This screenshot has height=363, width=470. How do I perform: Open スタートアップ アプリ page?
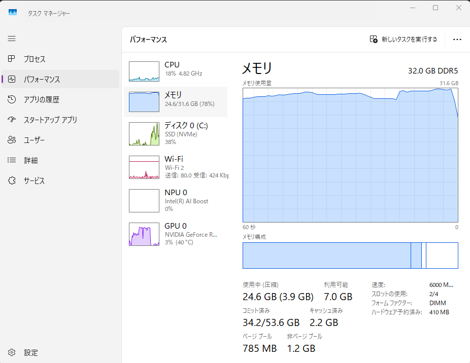60,120
